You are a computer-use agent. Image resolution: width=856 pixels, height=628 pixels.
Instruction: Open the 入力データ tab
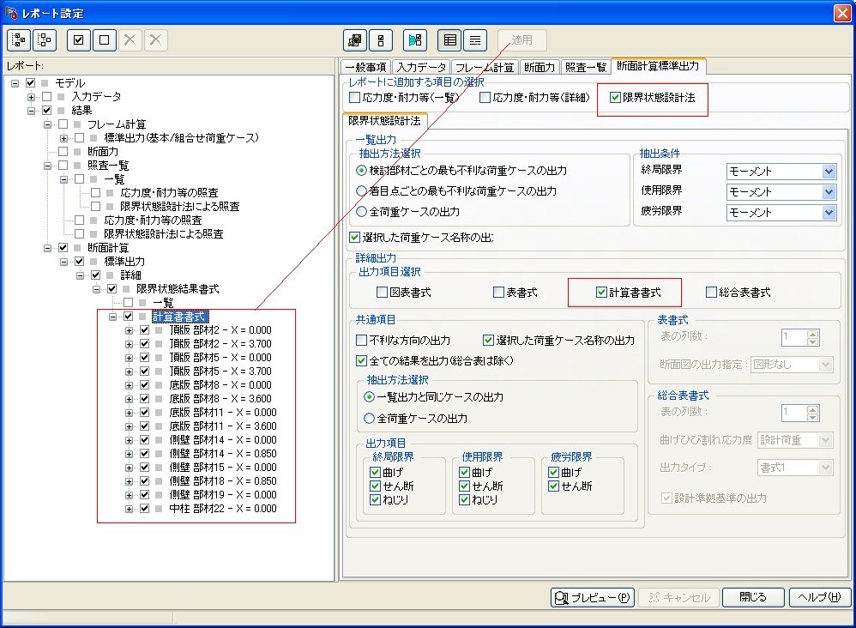coord(421,67)
